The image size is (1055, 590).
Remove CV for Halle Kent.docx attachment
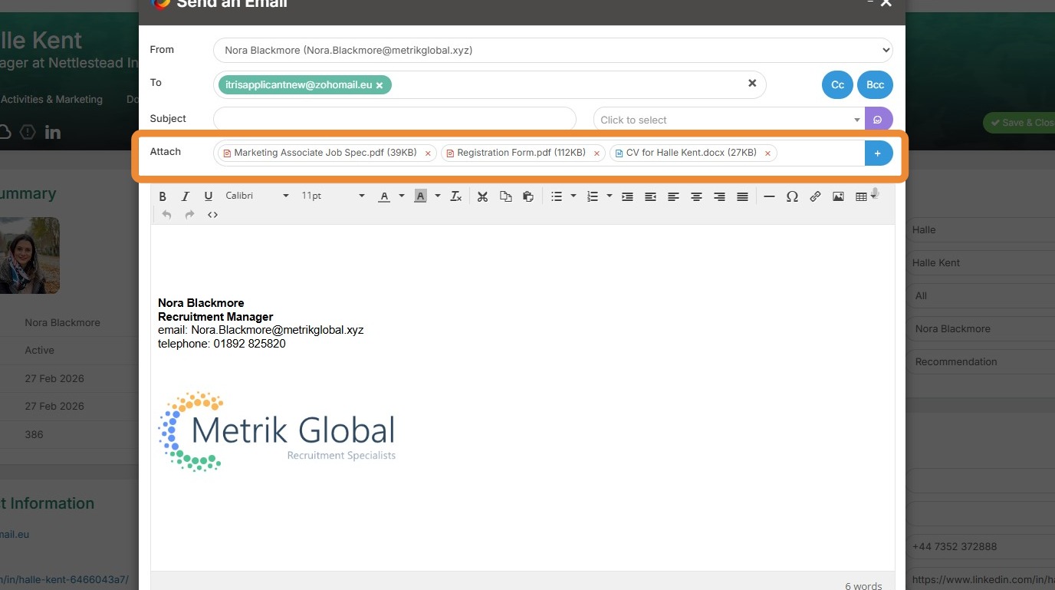[767, 153]
